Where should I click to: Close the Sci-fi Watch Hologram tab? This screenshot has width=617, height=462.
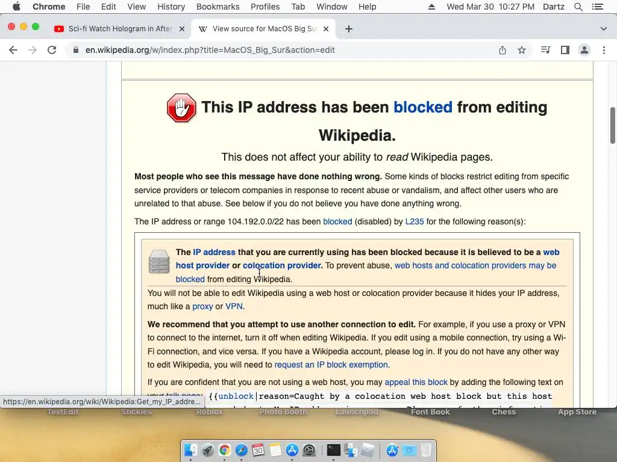[x=182, y=29]
